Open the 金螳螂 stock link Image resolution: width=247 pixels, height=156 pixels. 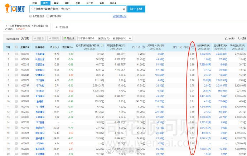(x=40, y=101)
